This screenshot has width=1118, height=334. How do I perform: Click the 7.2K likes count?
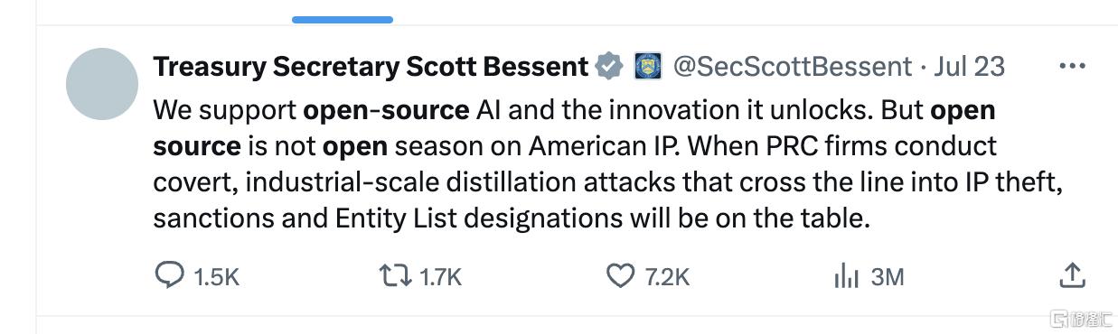tap(667, 276)
